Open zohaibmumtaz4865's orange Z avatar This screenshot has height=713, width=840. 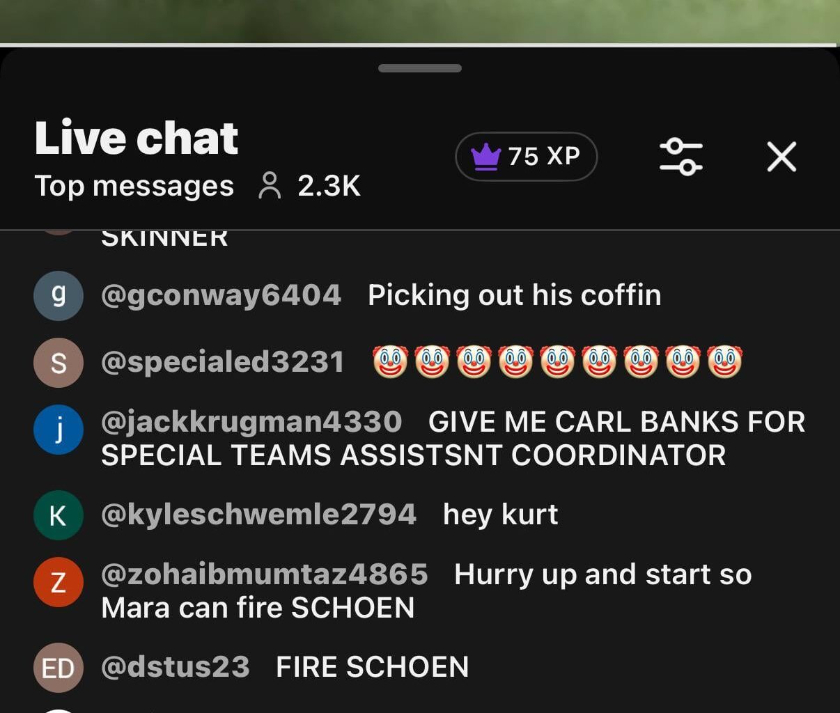coord(59,582)
